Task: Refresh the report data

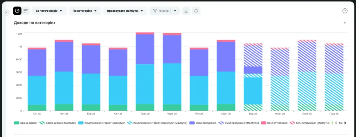Action: (x=196, y=11)
